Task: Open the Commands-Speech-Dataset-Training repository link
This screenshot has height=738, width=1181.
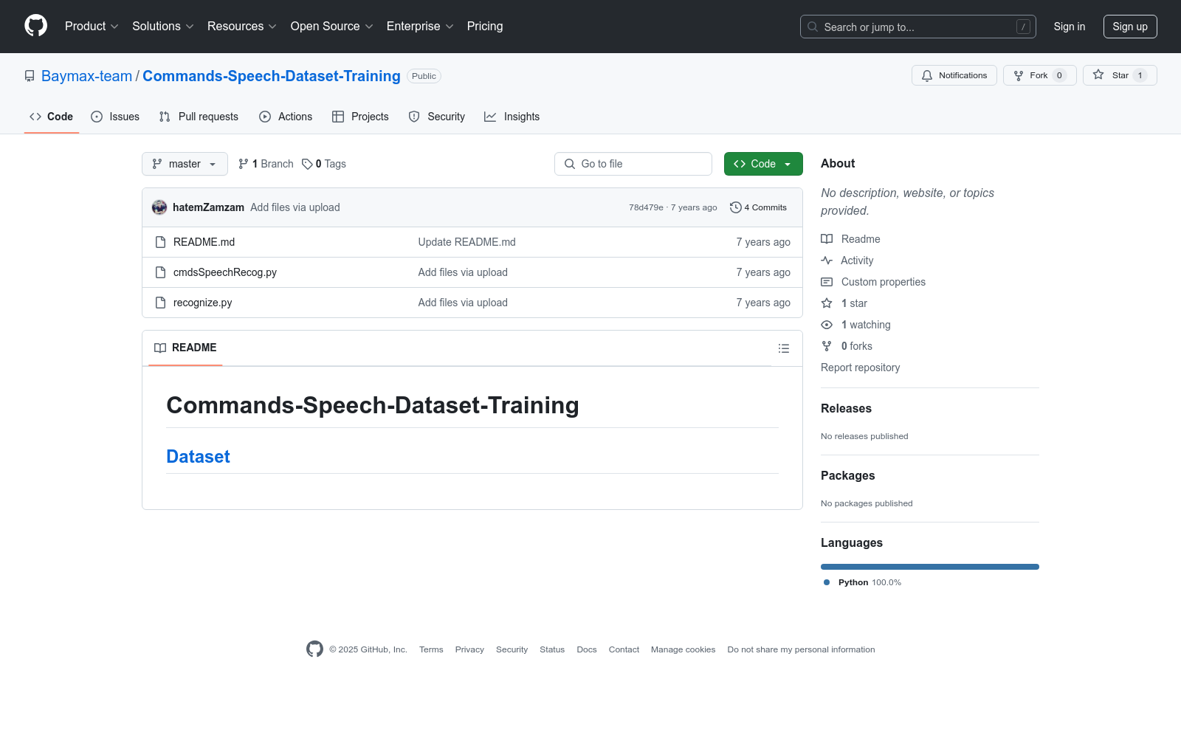Action: pos(272,76)
